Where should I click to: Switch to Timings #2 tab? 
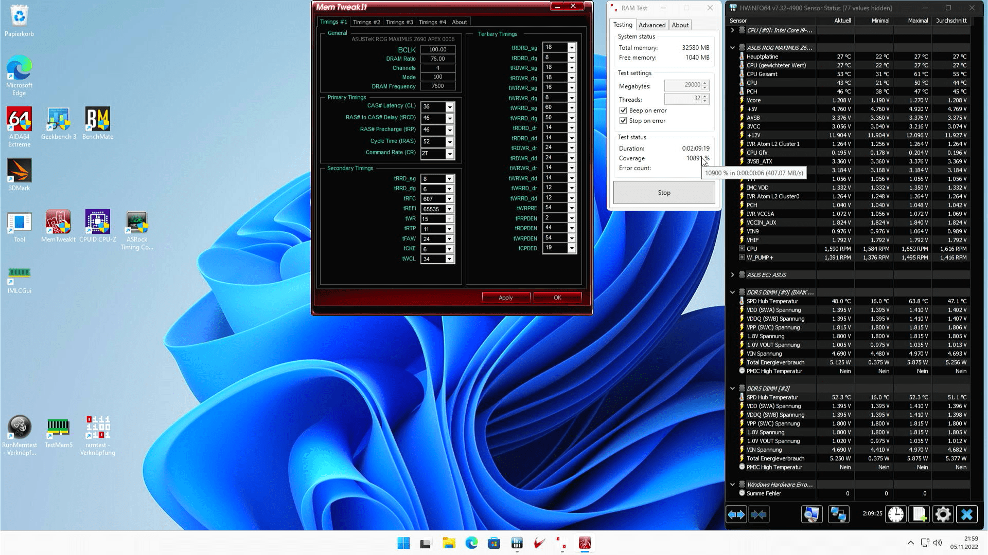pos(366,22)
